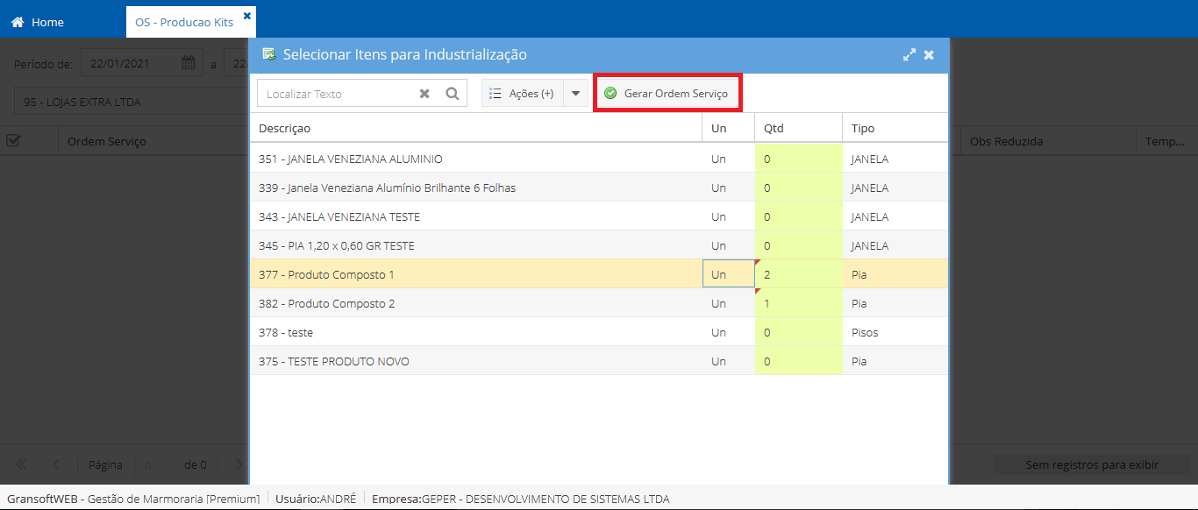Click Tipo JANELA for row 345 - PIA
This screenshot has height=510, width=1198.
(x=895, y=245)
